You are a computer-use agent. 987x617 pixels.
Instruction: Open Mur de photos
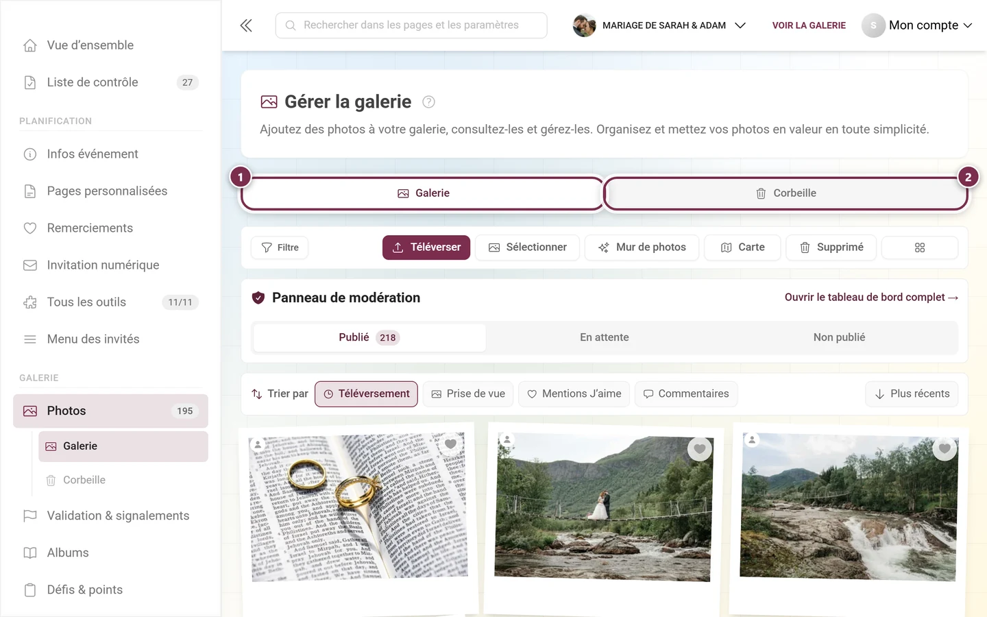pyautogui.click(x=642, y=247)
